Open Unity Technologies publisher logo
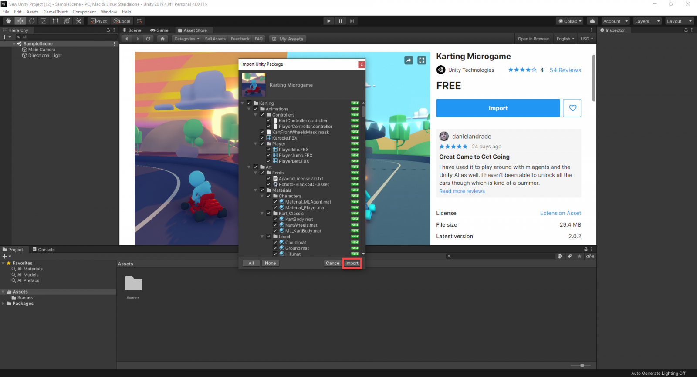This screenshot has width=697, height=377. pyautogui.click(x=441, y=70)
